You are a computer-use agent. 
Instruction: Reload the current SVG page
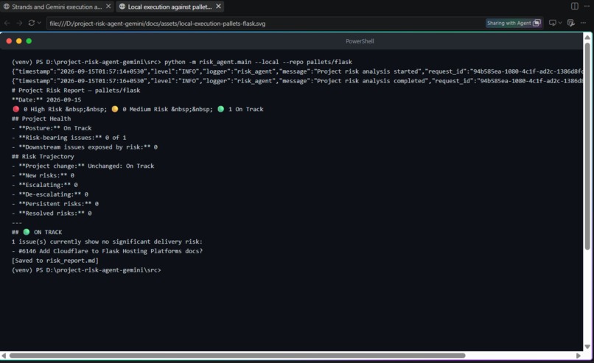pos(32,23)
